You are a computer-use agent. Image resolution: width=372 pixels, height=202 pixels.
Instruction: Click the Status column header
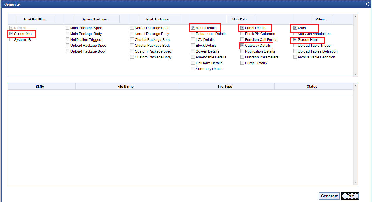[x=314, y=87]
